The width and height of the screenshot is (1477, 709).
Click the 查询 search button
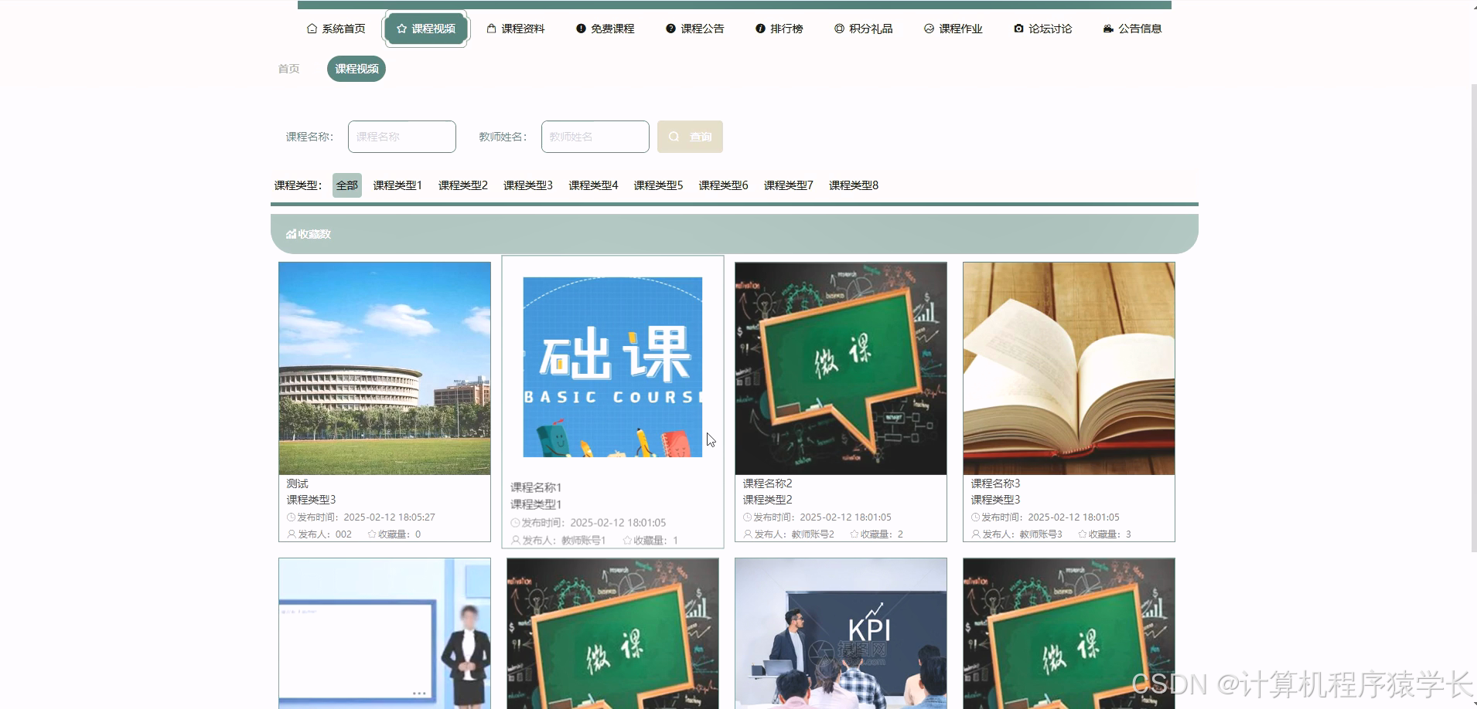tap(690, 136)
